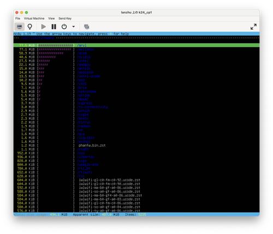Click iwlwifi-ma-b0-gf4-a0-86.ucode.zst file
Screen dimensions: 273x234
[110, 195]
